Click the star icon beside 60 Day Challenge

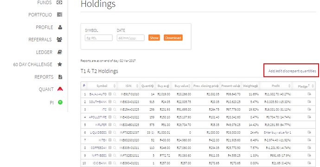coord(59,64)
